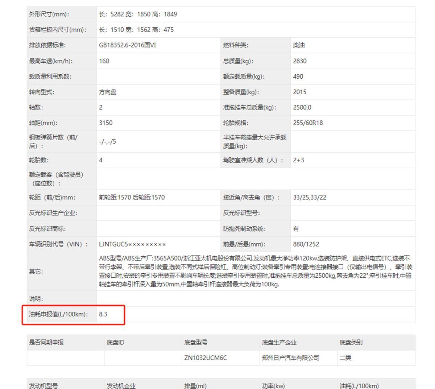Select the ABS value 有
Image resolution: width=435 pixels, height=389 pixels.
(x=296, y=229)
